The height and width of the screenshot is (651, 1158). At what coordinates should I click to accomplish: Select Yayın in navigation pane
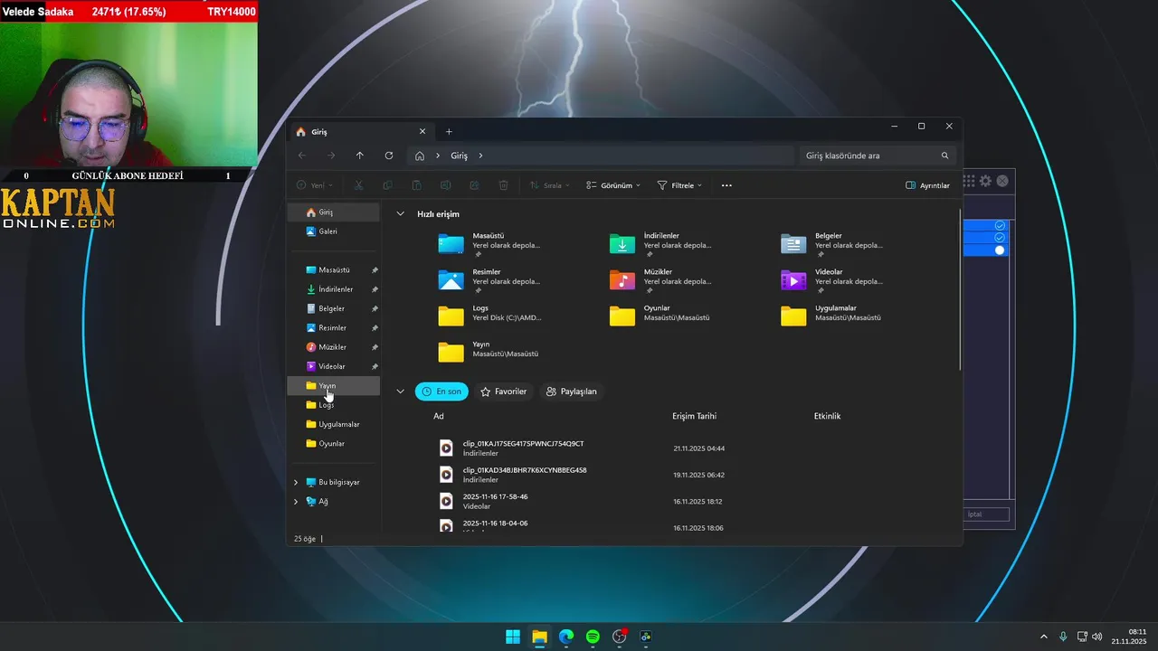[x=333, y=386]
